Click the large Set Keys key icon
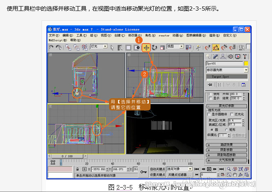Viewport: 272px width, 192px height. pyautogui.click(x=144, y=172)
